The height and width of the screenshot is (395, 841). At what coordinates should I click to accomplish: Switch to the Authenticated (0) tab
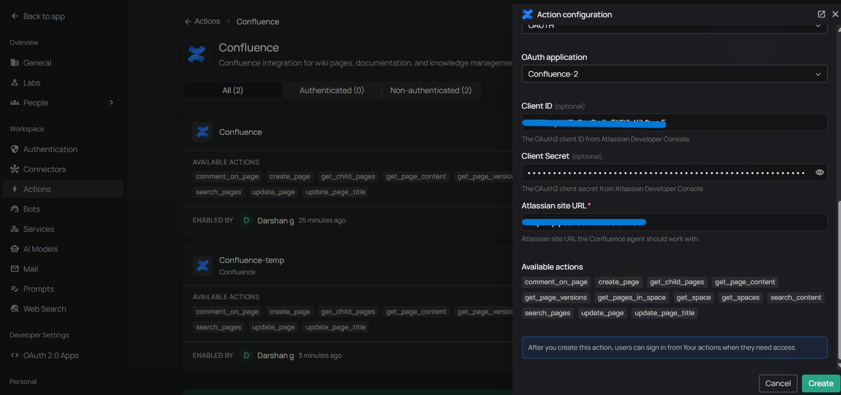pyautogui.click(x=332, y=90)
